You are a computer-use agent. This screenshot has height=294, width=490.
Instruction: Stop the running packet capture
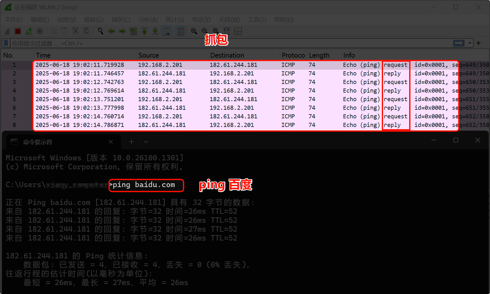pyautogui.click(x=18, y=31)
